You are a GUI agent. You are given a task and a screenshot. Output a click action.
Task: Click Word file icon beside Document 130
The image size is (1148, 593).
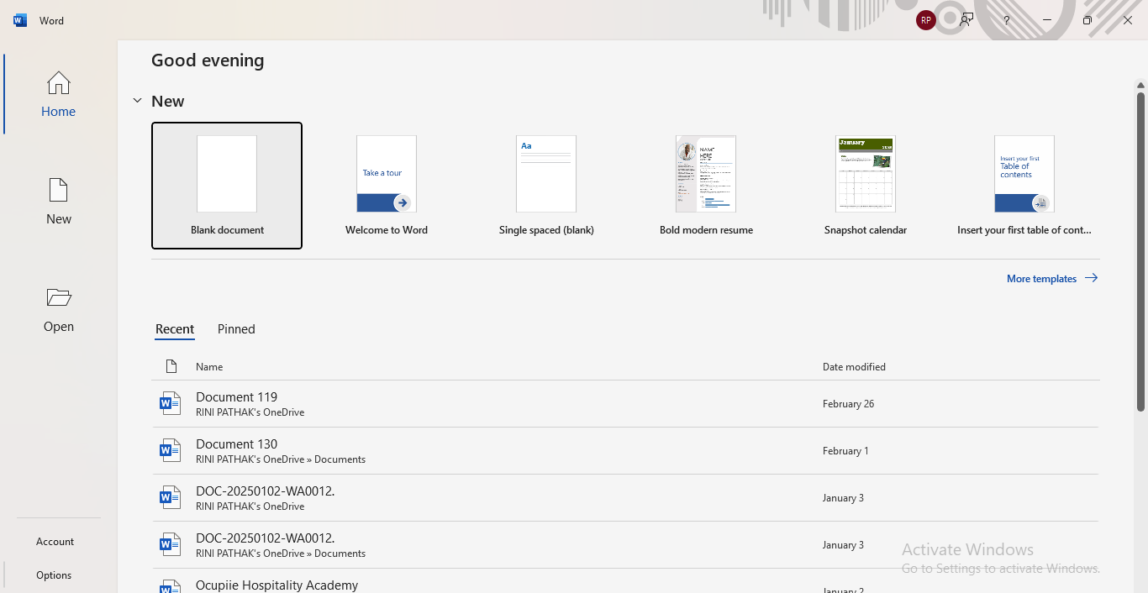[170, 451]
